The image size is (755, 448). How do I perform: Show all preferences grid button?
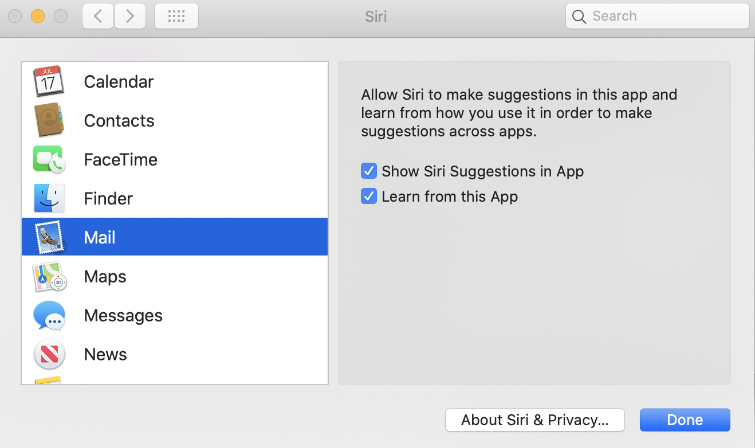pos(176,16)
